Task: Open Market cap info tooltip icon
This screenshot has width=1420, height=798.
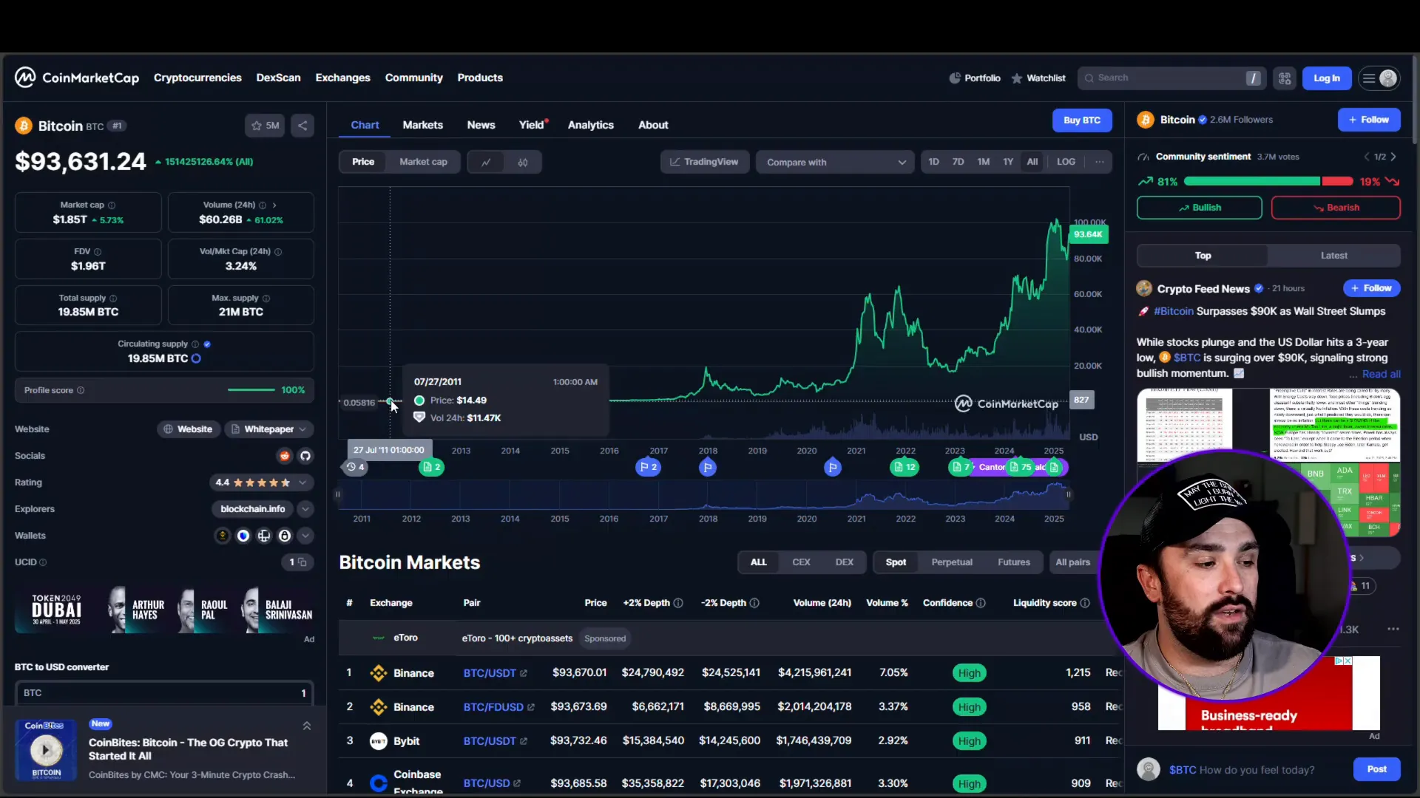Action: (x=112, y=205)
